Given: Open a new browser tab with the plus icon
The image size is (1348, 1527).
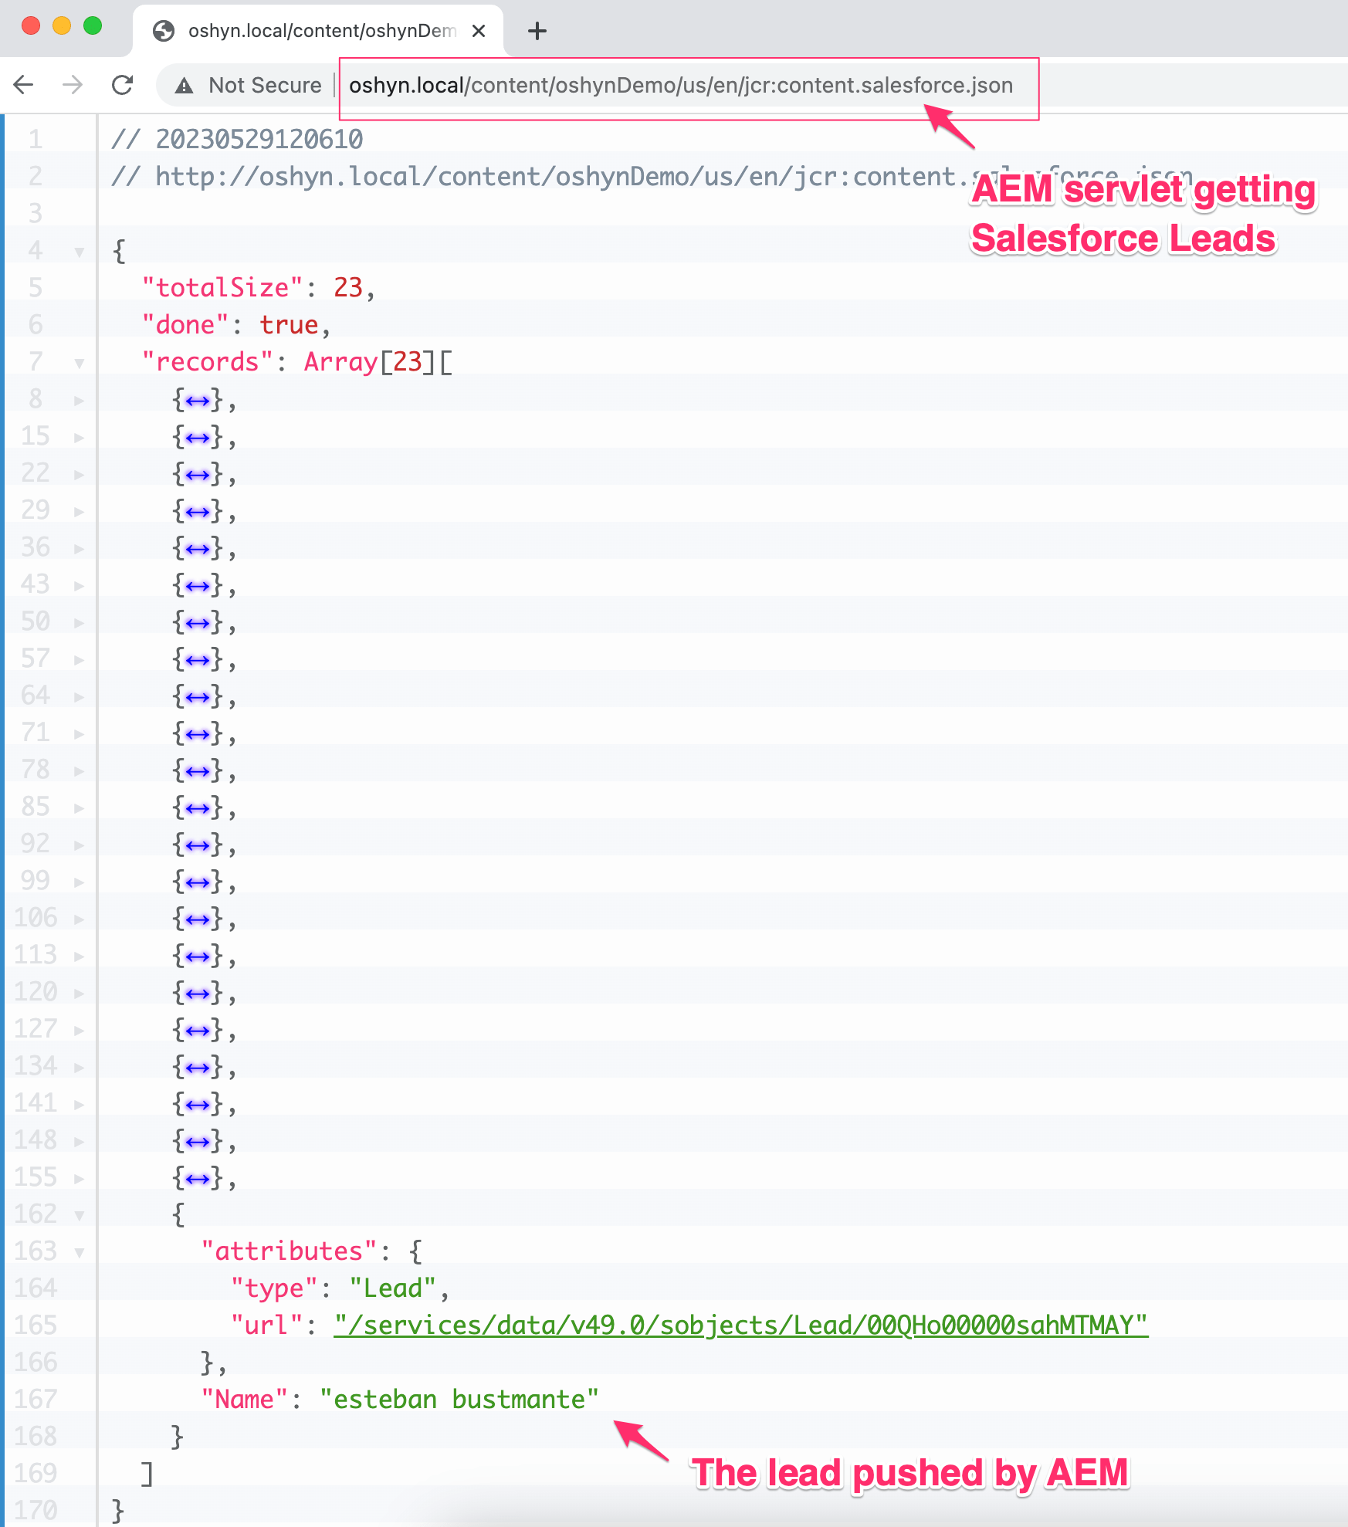Looking at the screenshot, I should 537,31.
